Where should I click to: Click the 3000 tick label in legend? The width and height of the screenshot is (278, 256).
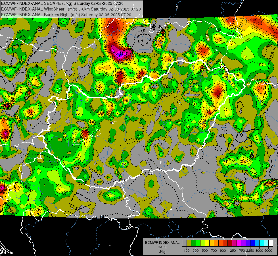tap(259, 251)
